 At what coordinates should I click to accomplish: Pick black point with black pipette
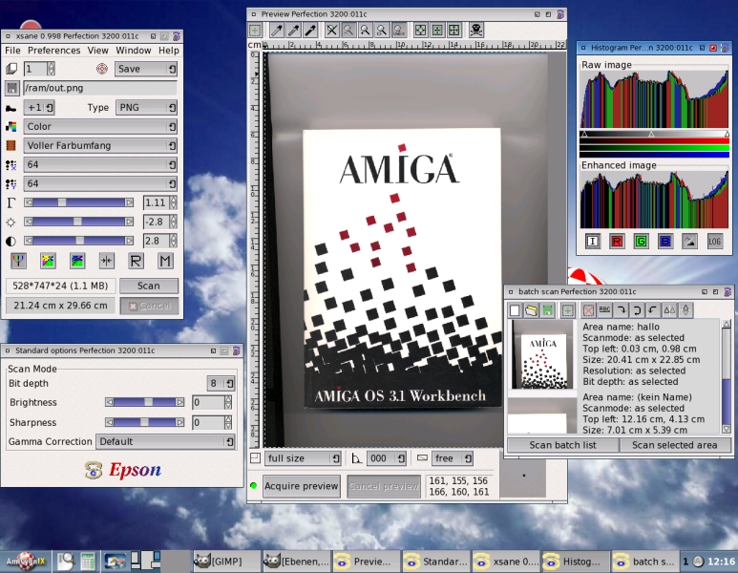click(x=310, y=31)
